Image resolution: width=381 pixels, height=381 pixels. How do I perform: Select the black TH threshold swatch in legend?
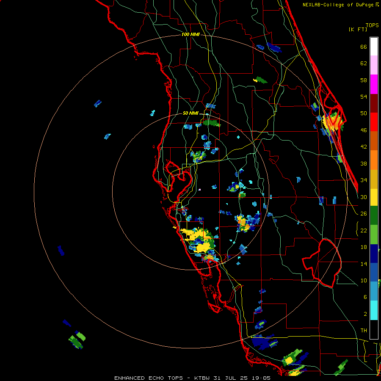point(374,329)
